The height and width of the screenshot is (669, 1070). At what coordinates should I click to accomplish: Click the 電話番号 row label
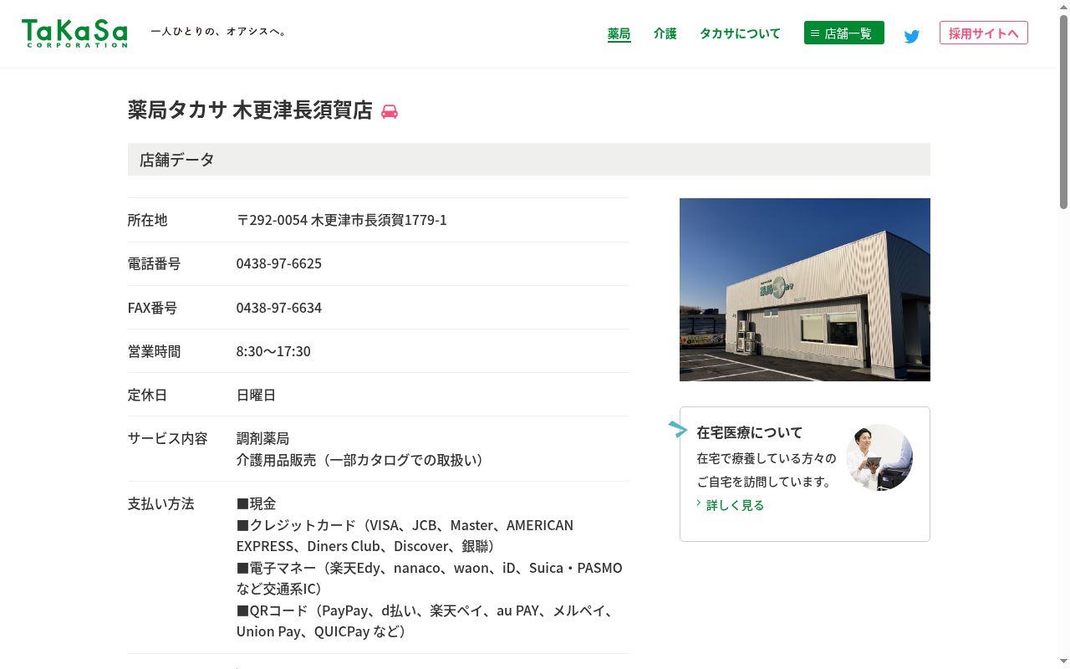click(155, 263)
